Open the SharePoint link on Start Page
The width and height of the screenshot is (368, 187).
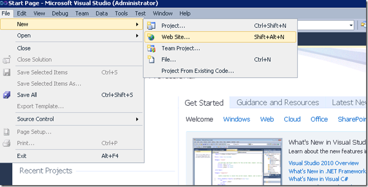coord(352,119)
